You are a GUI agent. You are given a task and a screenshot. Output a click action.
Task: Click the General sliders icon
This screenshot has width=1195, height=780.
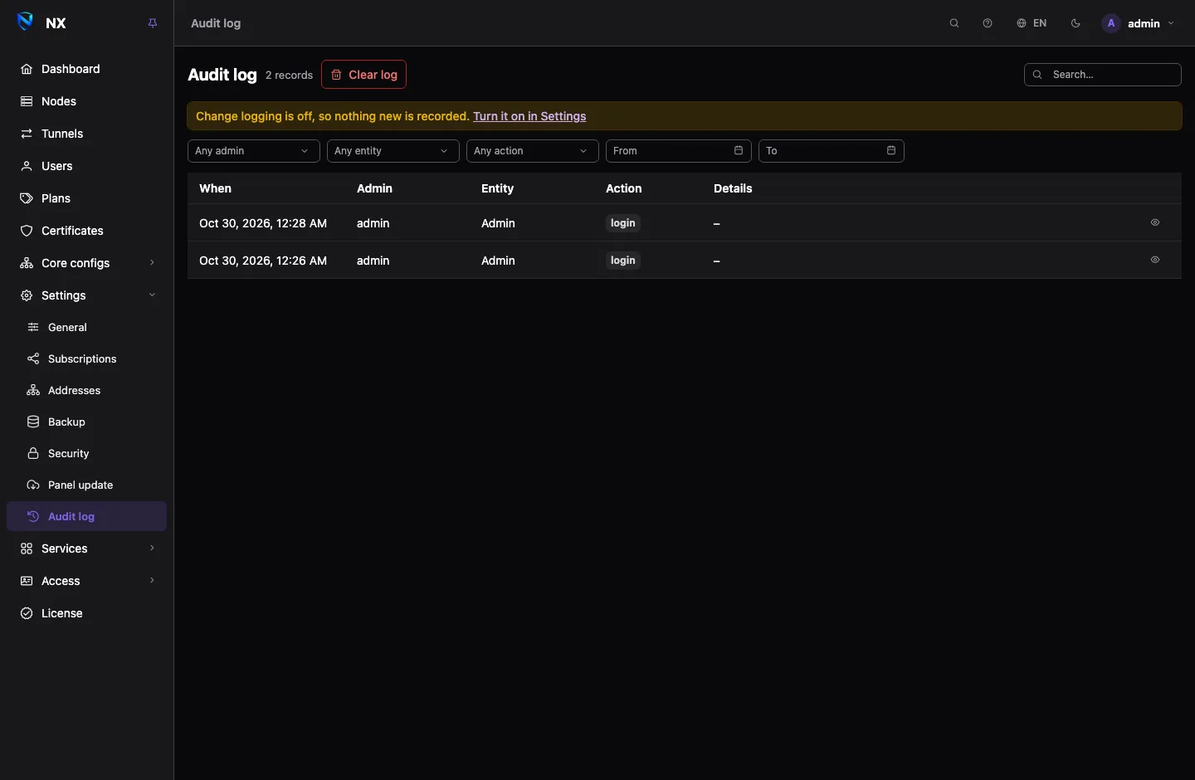pyautogui.click(x=33, y=327)
